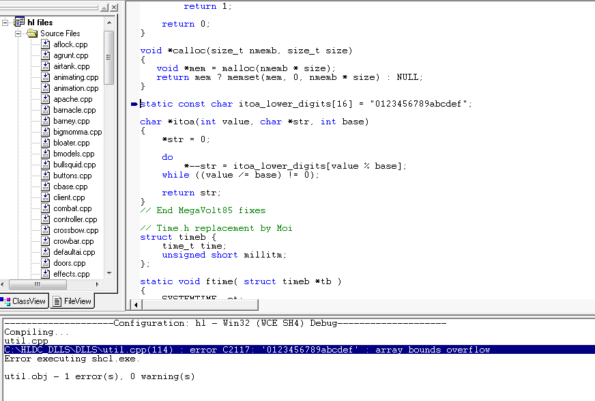Select the highlighted error C2117 output line
Screen dimensions: 595x401
pos(300,350)
